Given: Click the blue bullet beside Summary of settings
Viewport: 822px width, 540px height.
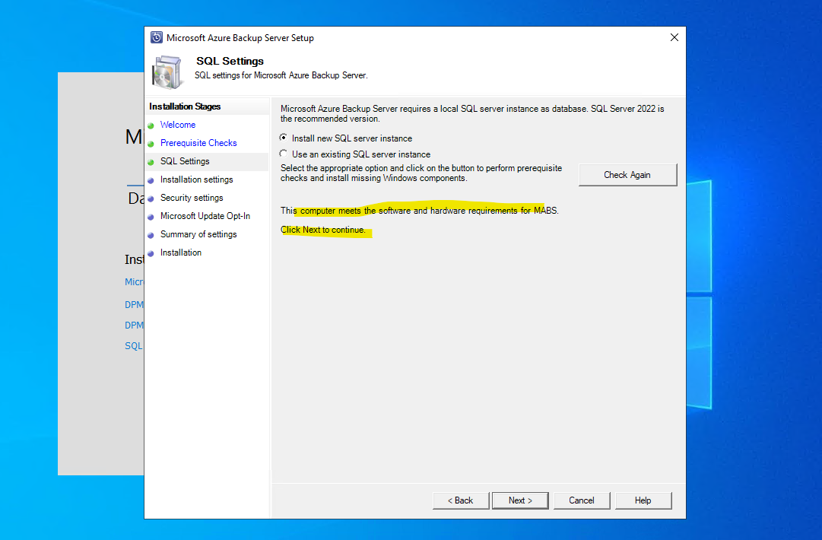Looking at the screenshot, I should tap(151, 235).
